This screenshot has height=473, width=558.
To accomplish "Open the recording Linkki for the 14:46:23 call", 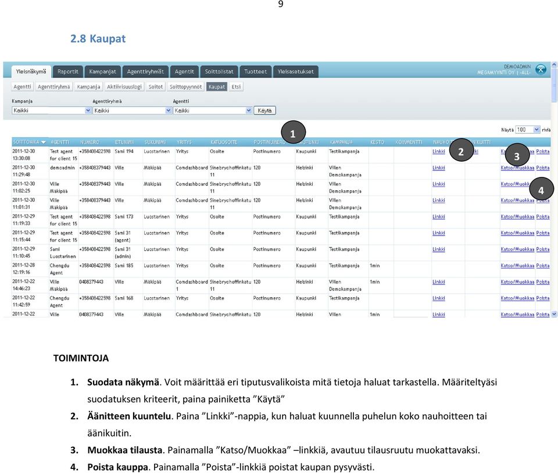I will pos(438,282).
